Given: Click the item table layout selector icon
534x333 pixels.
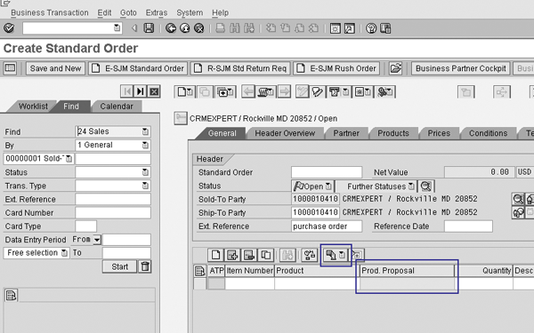Looking at the screenshot, I should click(x=199, y=271).
